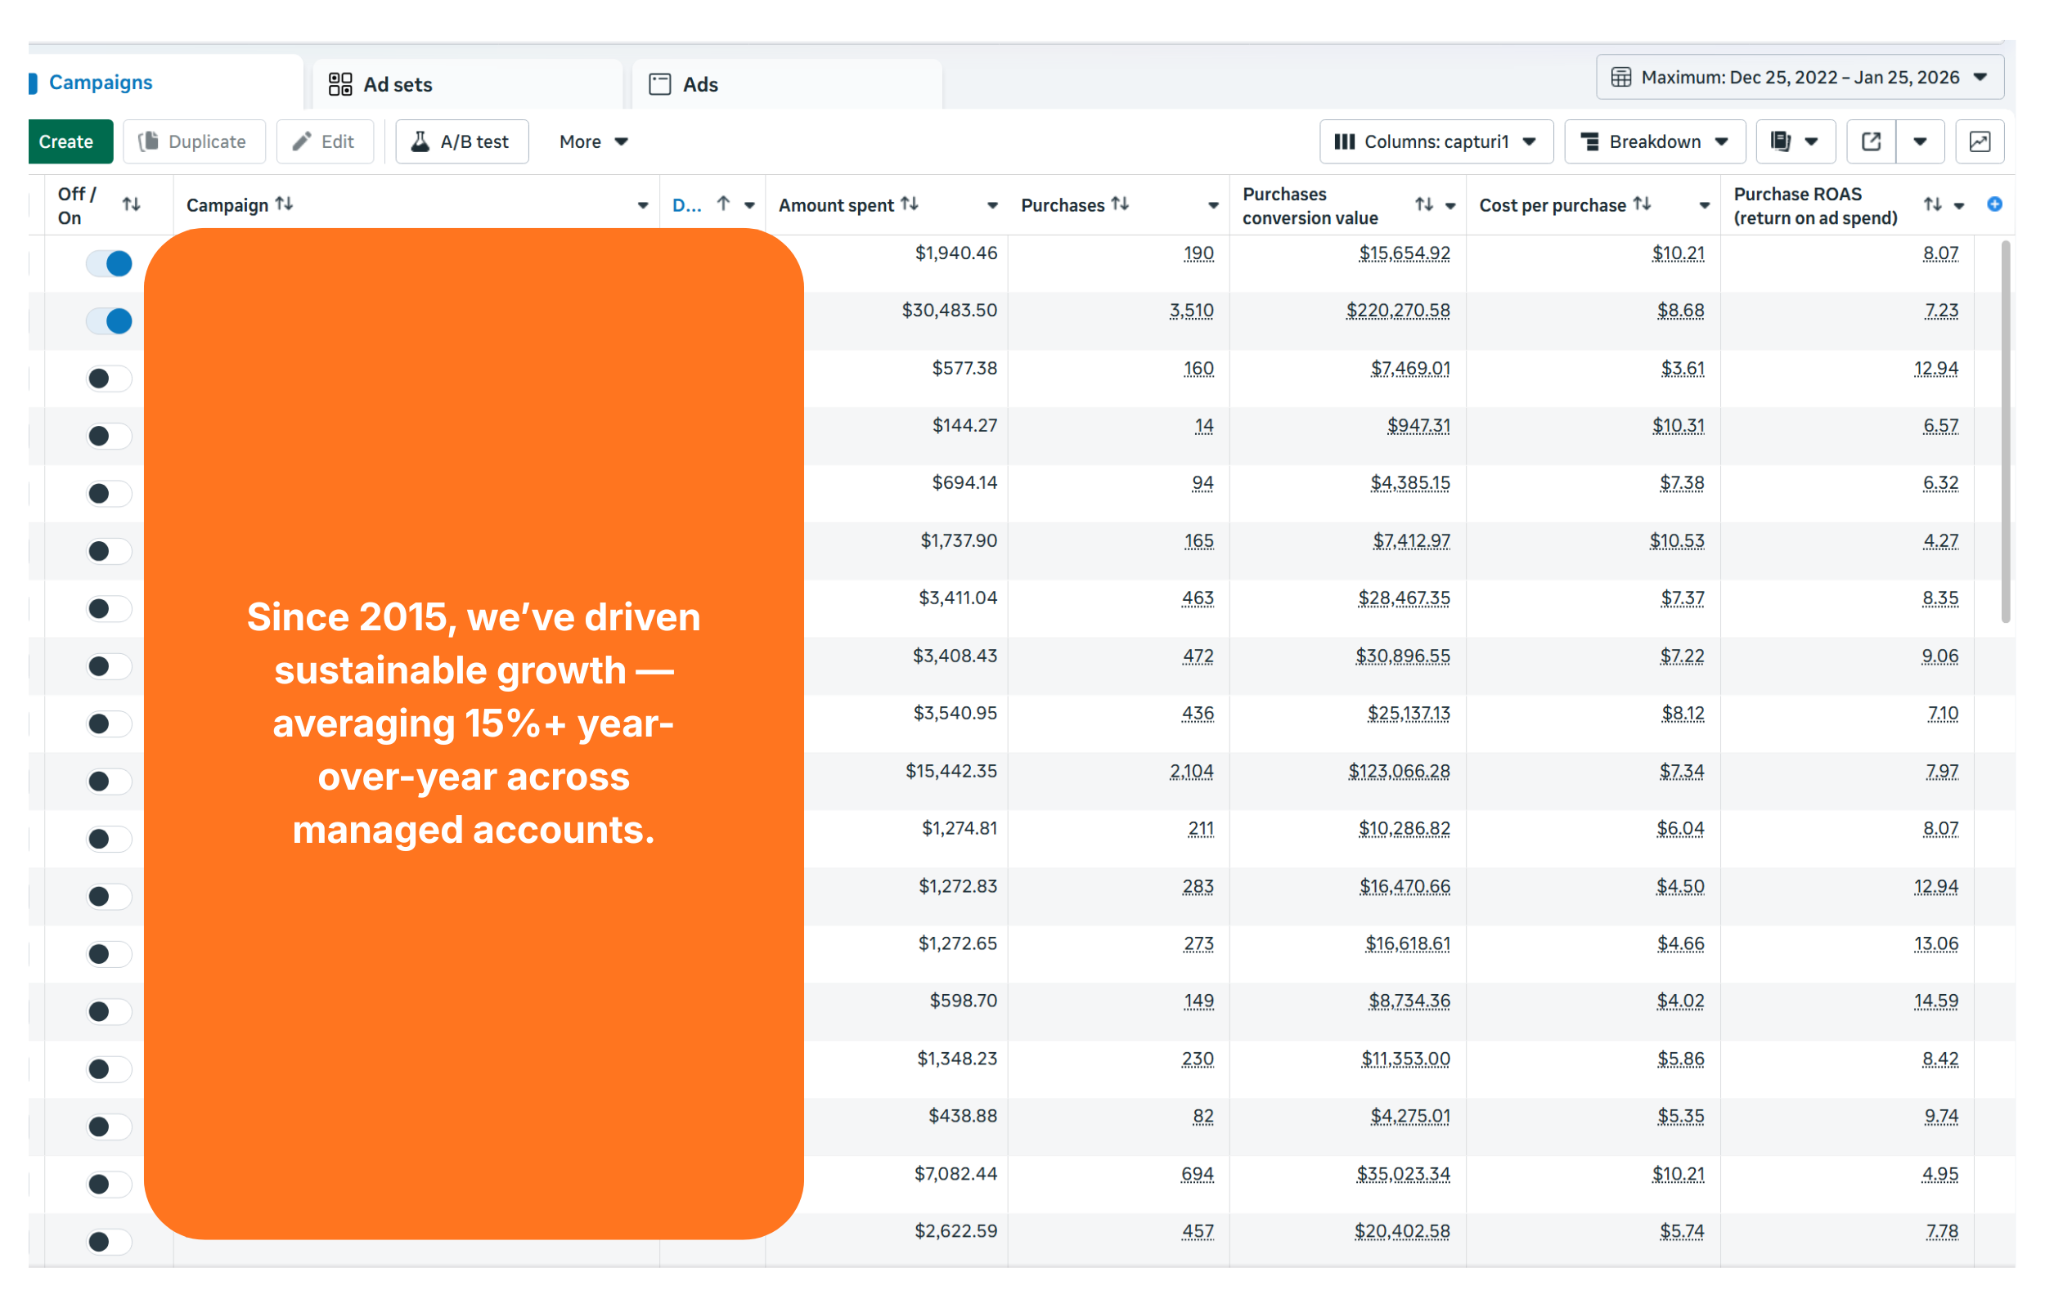Toggle off the first active campaign

(109, 263)
